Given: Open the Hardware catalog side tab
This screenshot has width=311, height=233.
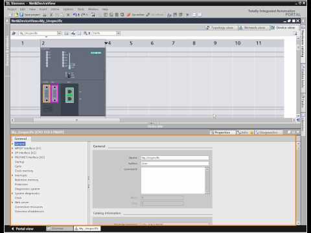Looking at the screenshot, I should point(303,44).
